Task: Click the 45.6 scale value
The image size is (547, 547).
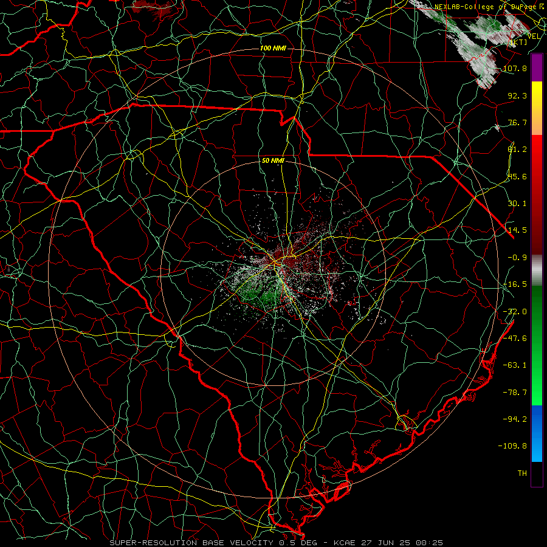Action: (x=517, y=176)
